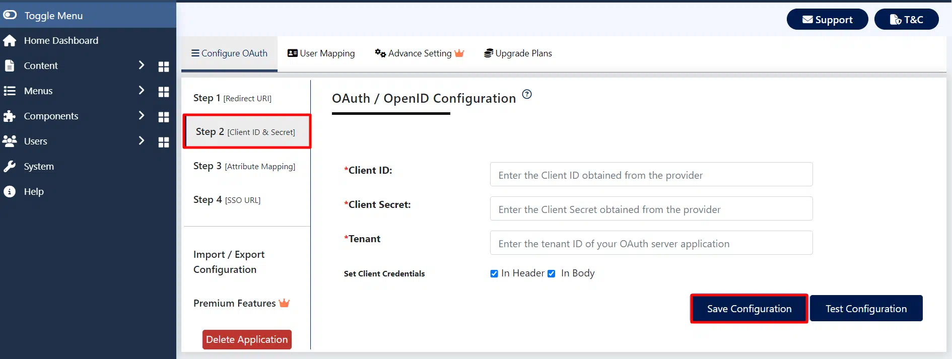Screen dimensions: 952x359
Task: Click the envelope icon in Support button
Action: pyautogui.click(x=807, y=20)
